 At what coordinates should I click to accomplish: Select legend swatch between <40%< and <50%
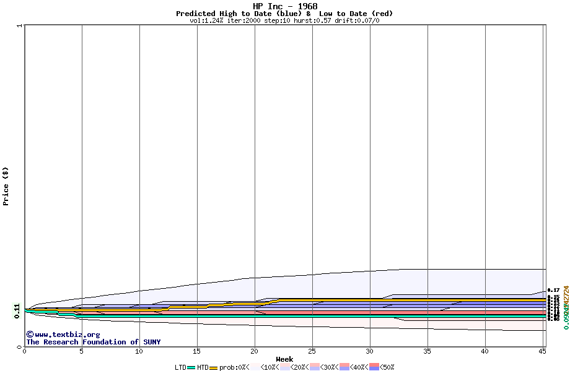(x=374, y=367)
